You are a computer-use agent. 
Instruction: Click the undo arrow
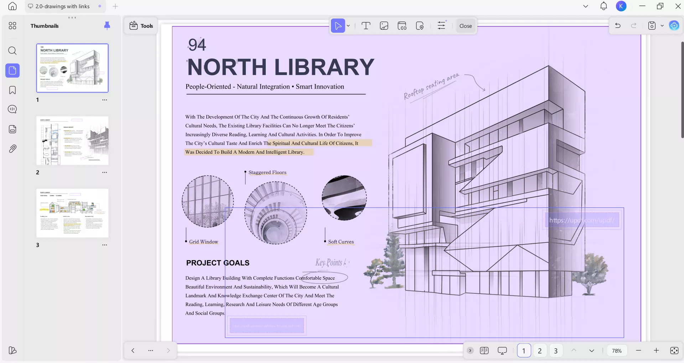(x=618, y=26)
